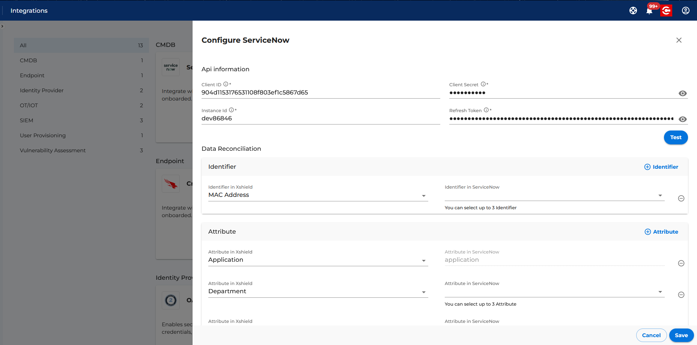Click the red ColorTokens logo in the header
The height and width of the screenshot is (345, 697).
click(667, 10)
